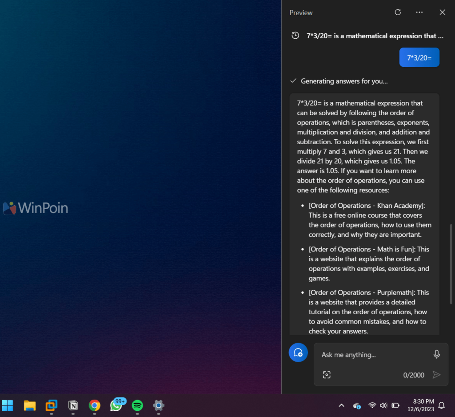Screen dimensions: 455x417
Task: Open the notification bell in the taskbar
Action: (x=442, y=405)
